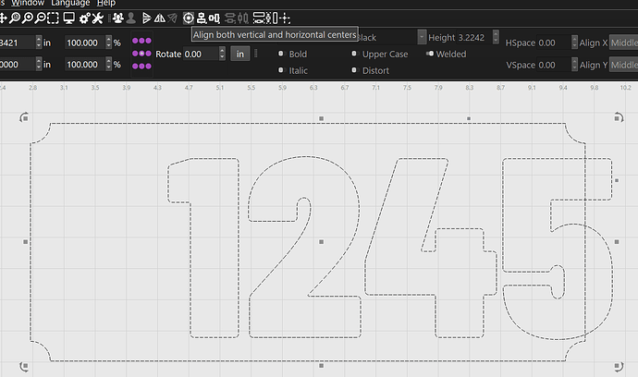638x377 pixels.
Task: Click the top-right rotation handle on canvas
Action: [618, 117]
